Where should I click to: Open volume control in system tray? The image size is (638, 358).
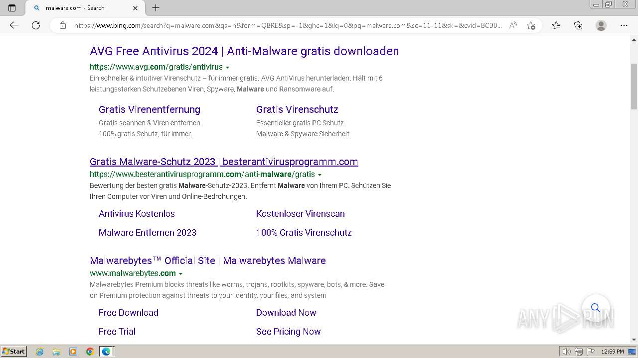566,352
